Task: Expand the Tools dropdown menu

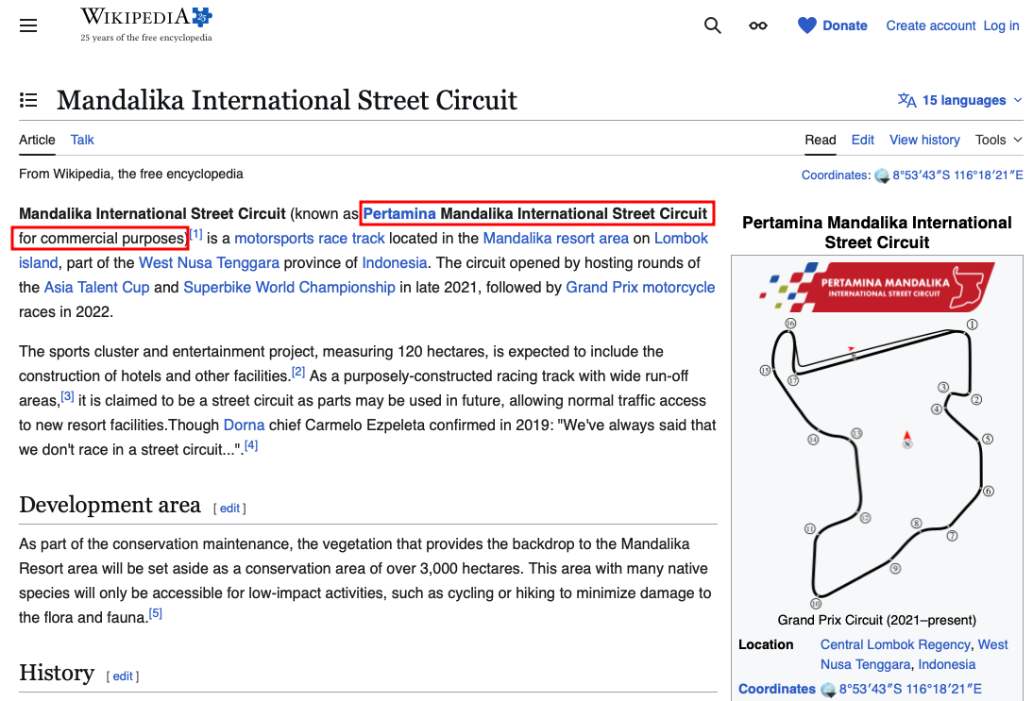Action: click(x=999, y=140)
